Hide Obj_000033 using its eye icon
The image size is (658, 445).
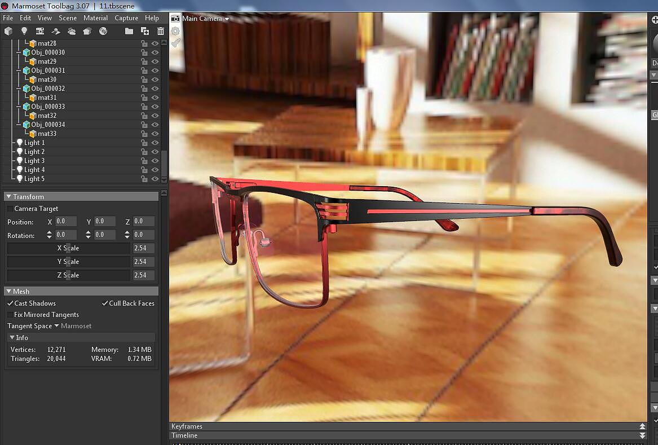click(155, 107)
